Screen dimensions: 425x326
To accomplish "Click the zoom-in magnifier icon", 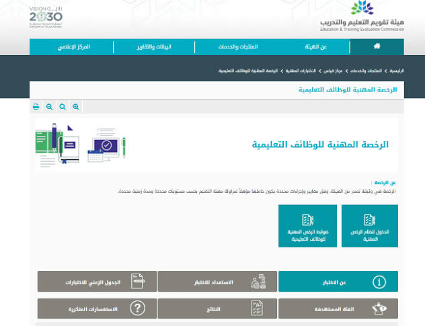I will click(x=75, y=107).
